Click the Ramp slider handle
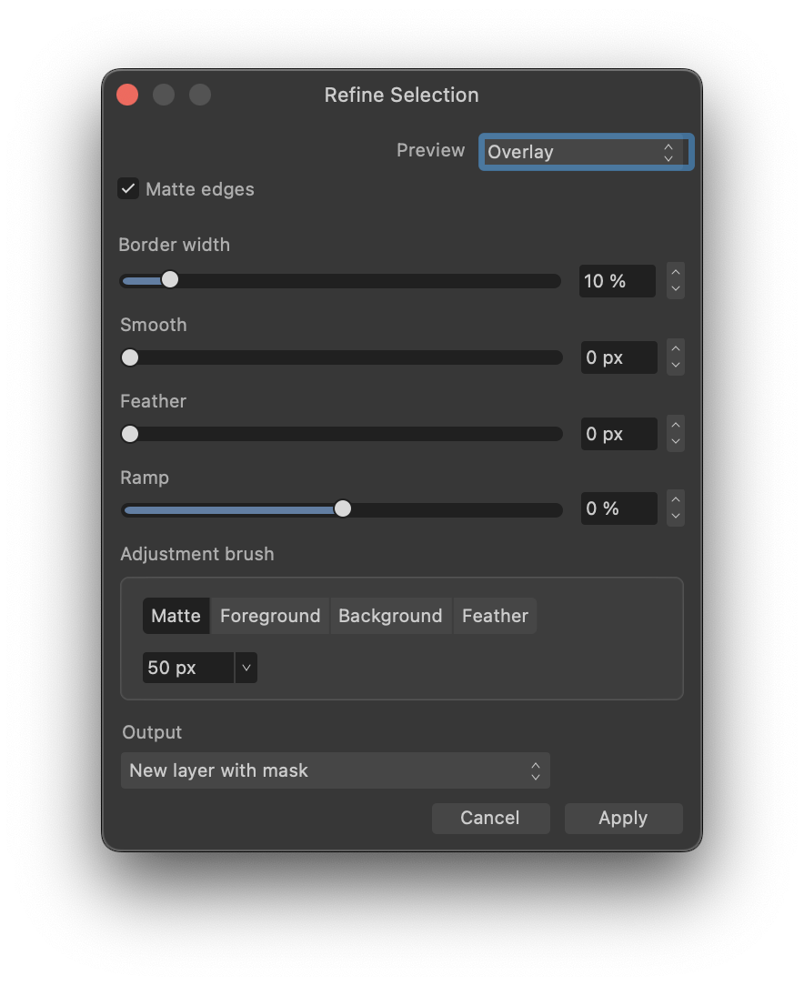Viewport: 804px width, 986px height. tap(342, 509)
